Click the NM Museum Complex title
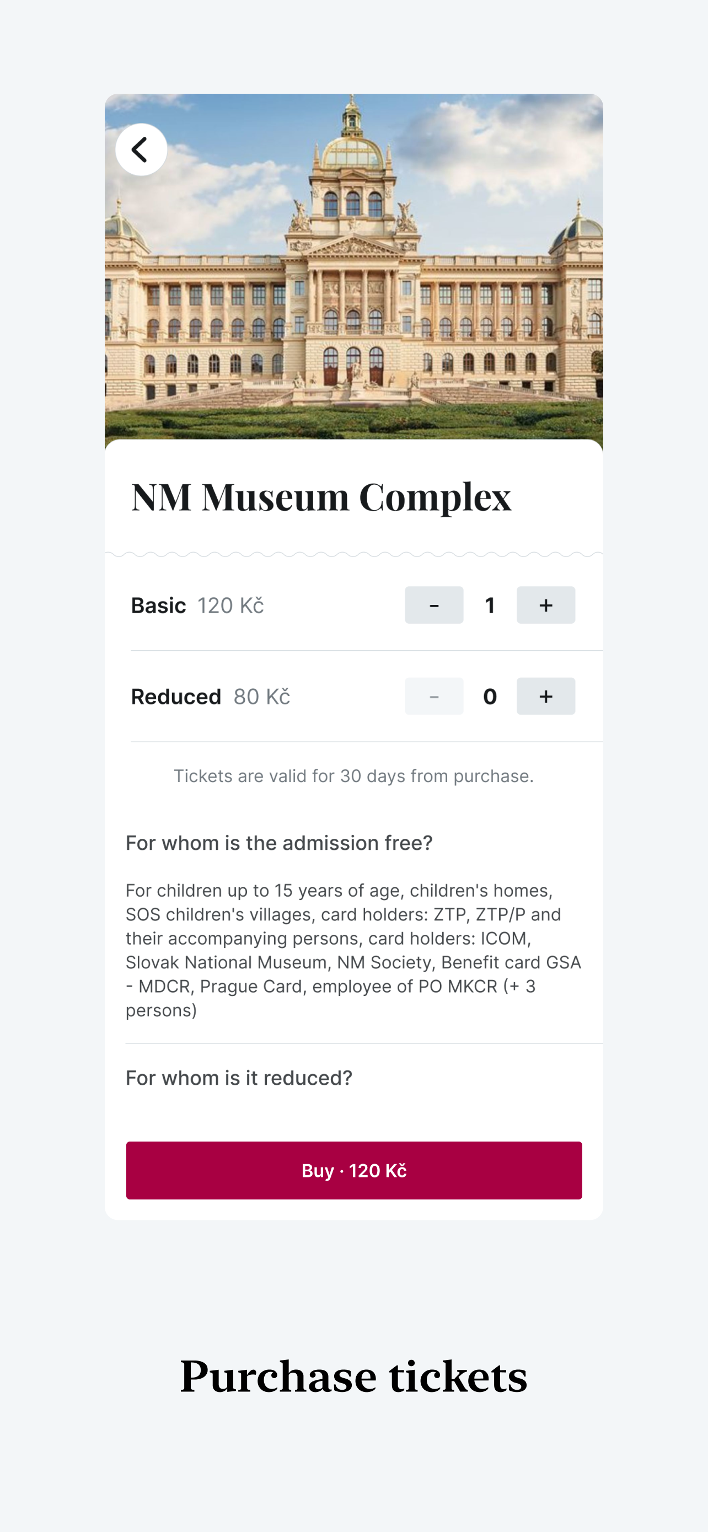 [x=321, y=496]
